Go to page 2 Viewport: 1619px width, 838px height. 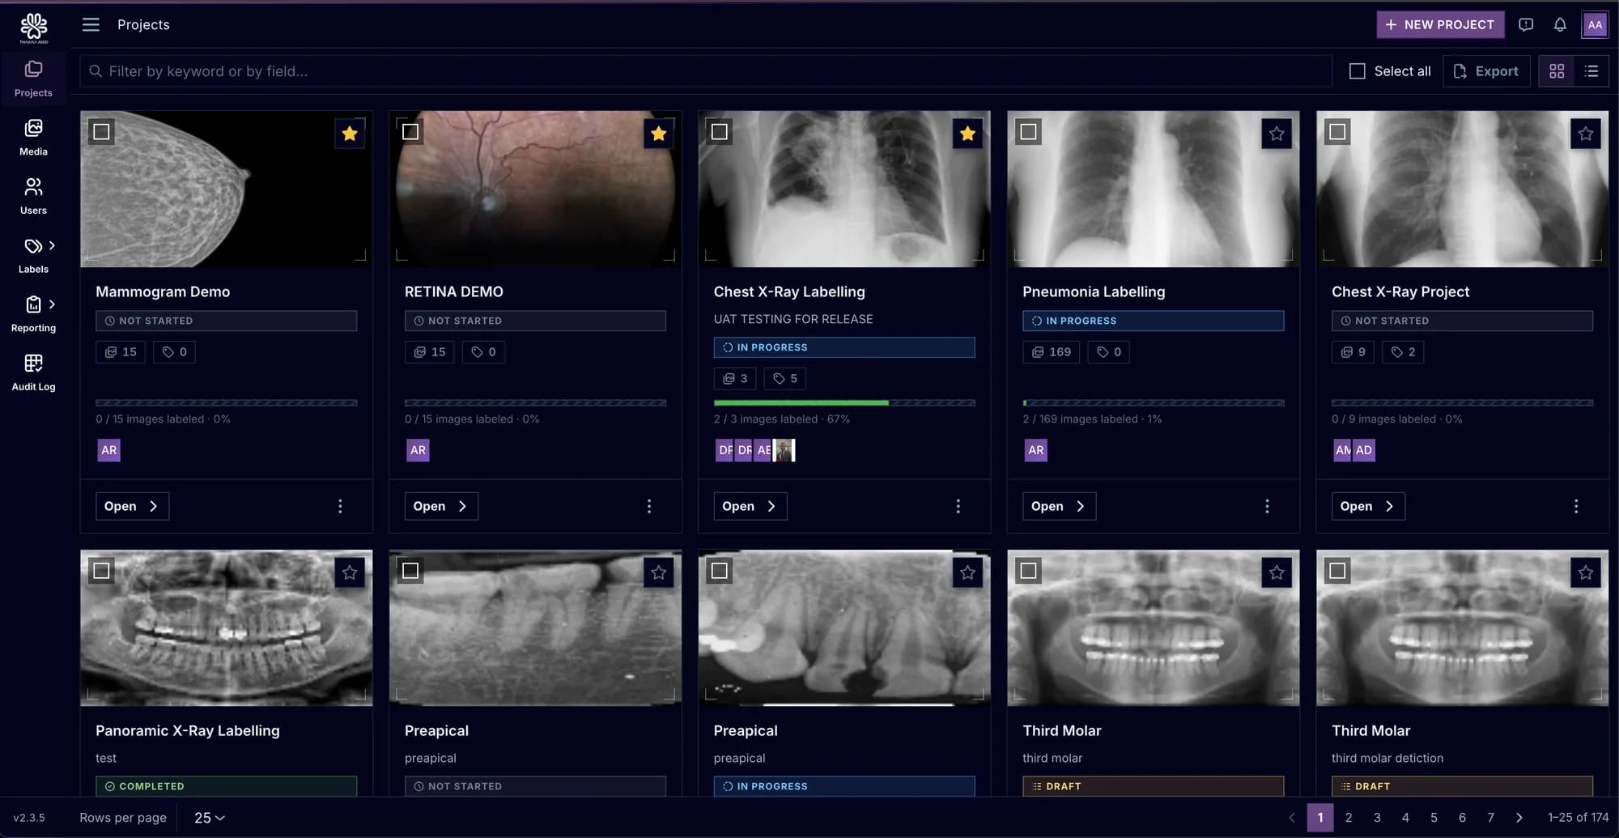coord(1349,818)
